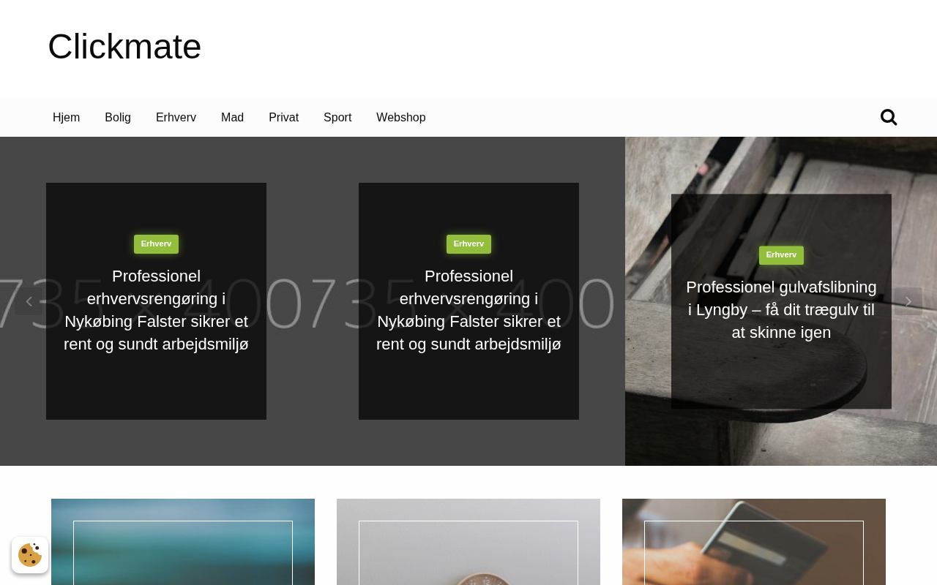Screen dimensions: 937x585
Task: Open the grey post thumbnail with clock
Action: [x=468, y=542]
